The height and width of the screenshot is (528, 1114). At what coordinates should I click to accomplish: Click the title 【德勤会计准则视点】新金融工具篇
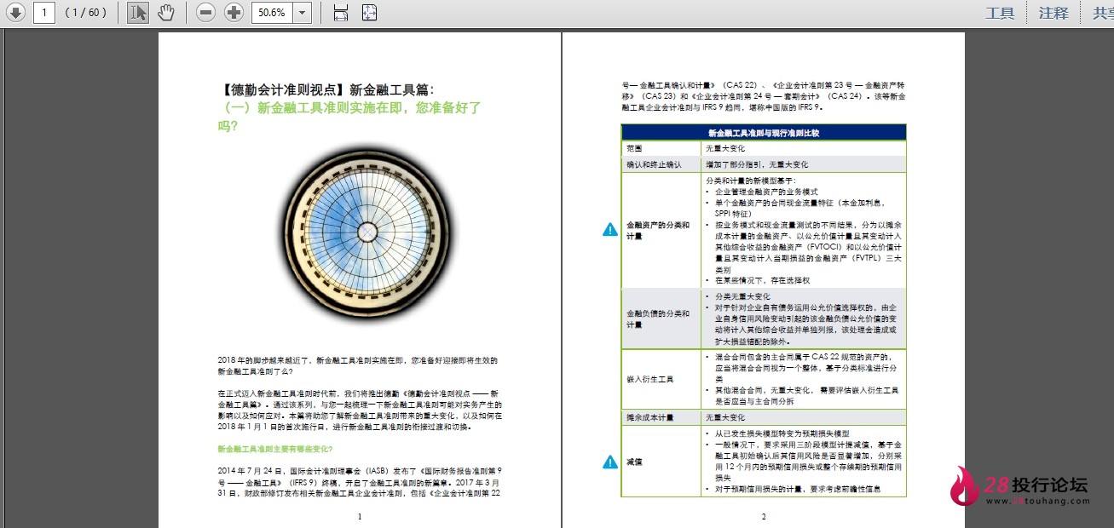[326, 89]
